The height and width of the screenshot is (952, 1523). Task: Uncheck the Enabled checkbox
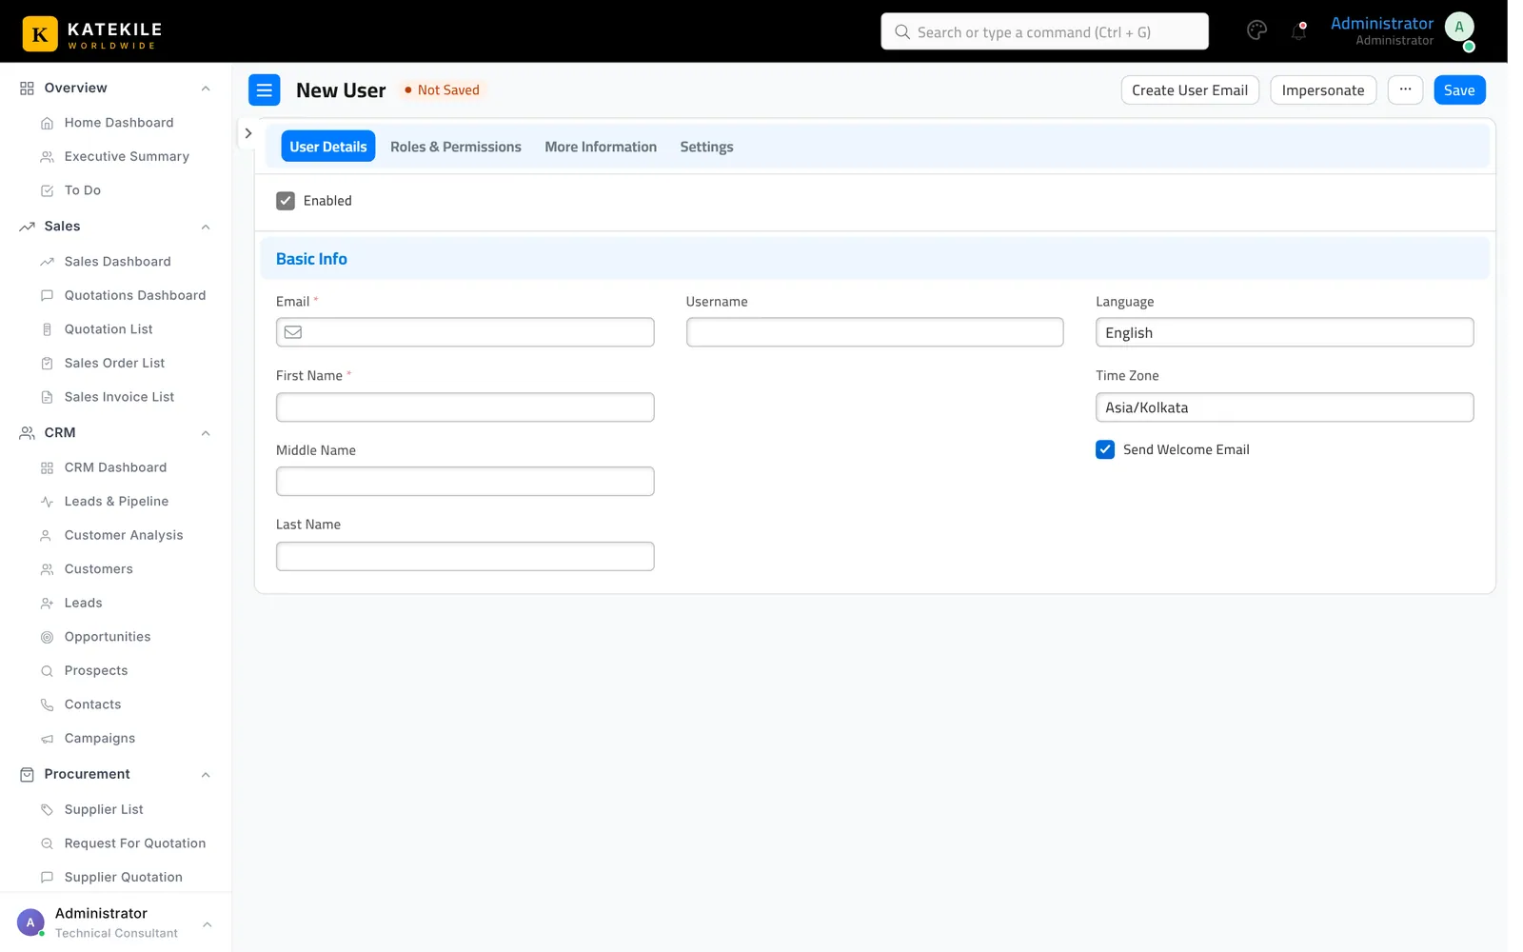[286, 201]
